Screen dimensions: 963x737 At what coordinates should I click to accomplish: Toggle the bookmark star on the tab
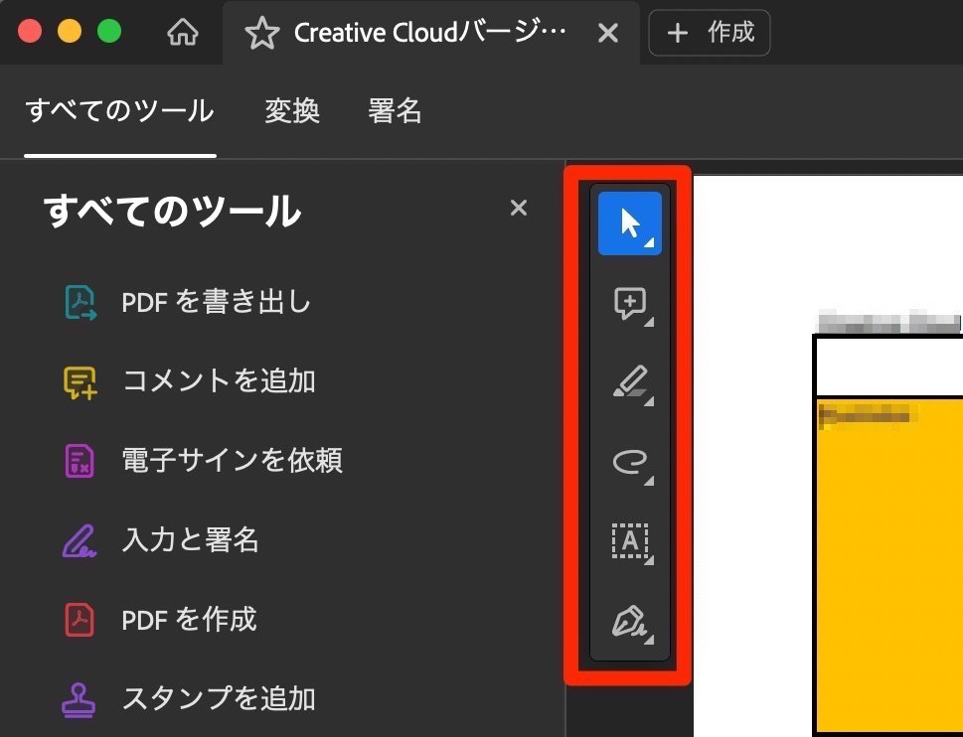click(260, 32)
